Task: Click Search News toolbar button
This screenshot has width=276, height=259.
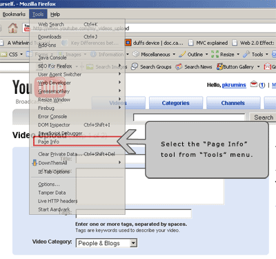Action: [194, 67]
